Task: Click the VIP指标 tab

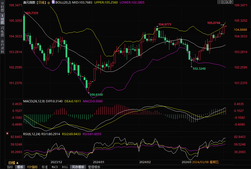Action: pyautogui.click(x=32, y=167)
